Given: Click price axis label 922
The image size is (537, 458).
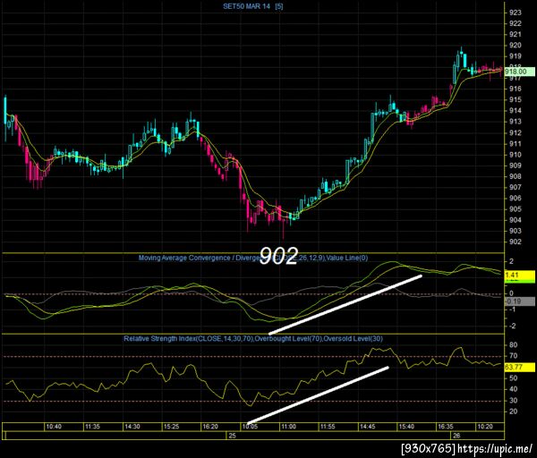Looking at the screenshot, I should click(x=516, y=23).
